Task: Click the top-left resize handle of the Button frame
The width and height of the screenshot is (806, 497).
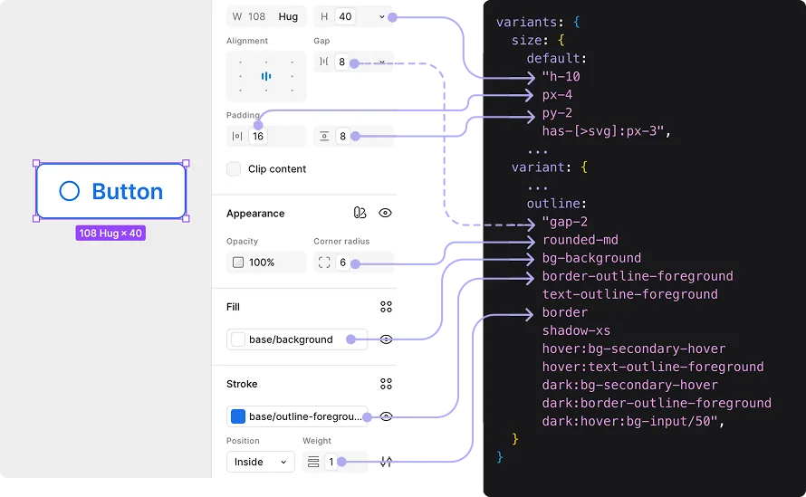Action: click(x=36, y=164)
